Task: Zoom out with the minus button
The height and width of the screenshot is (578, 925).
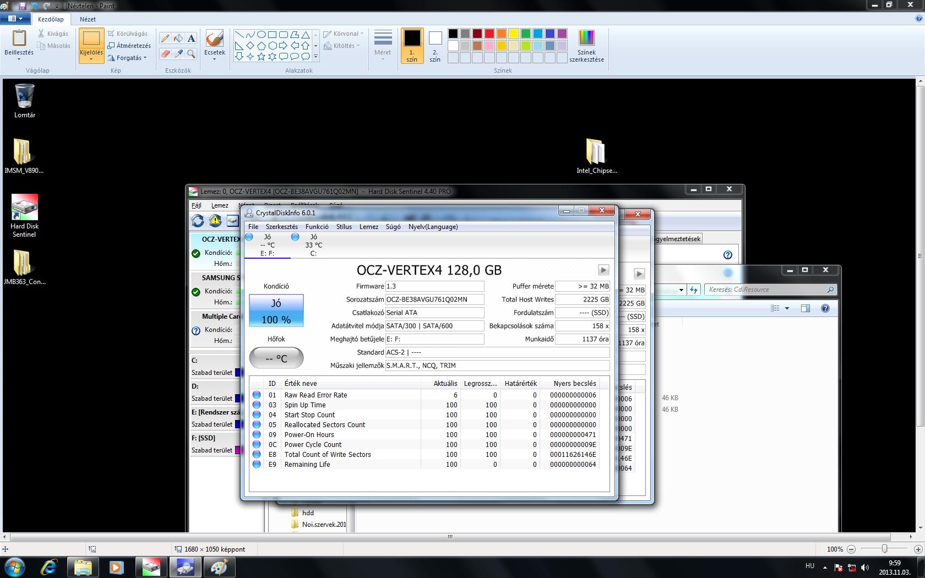Action: (851, 549)
